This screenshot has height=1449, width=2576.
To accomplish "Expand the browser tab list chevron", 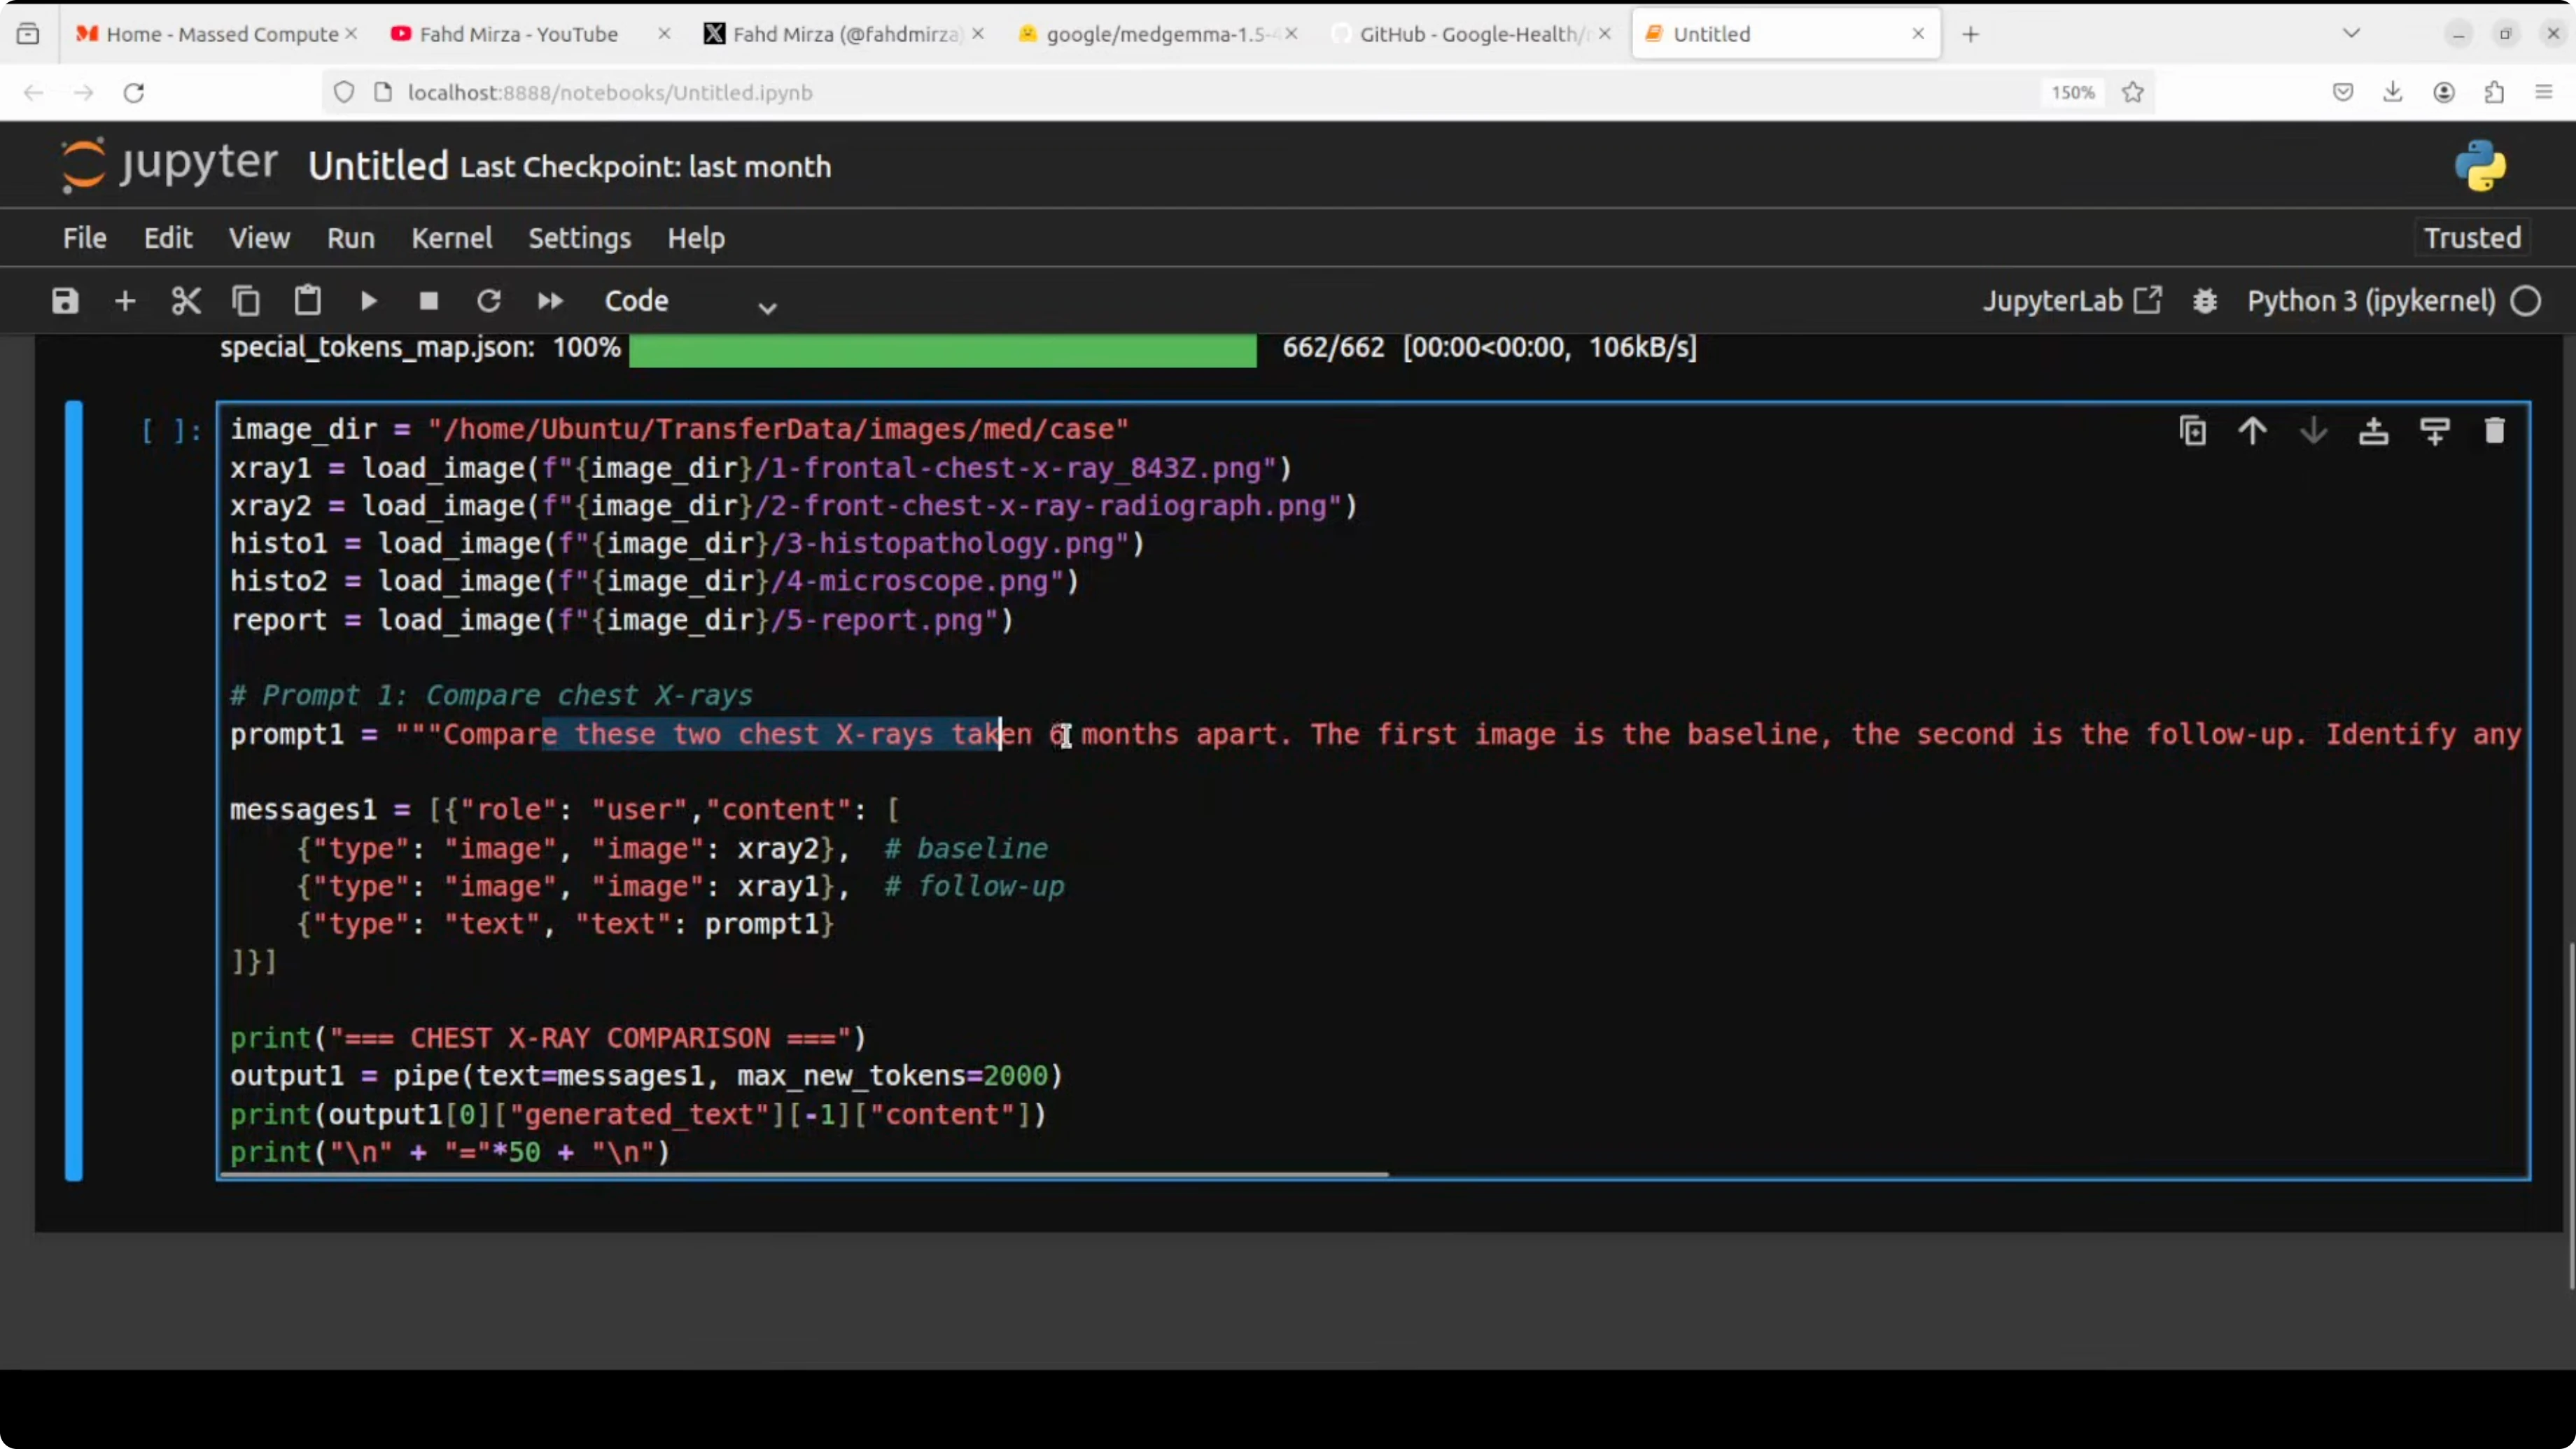I will click(2352, 33).
